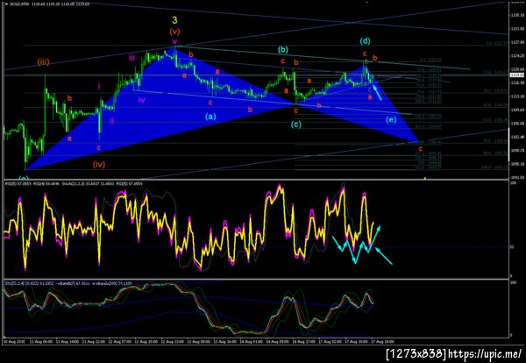Select the magenta "iii" wave label
526x363 pixels.
[x=131, y=58]
